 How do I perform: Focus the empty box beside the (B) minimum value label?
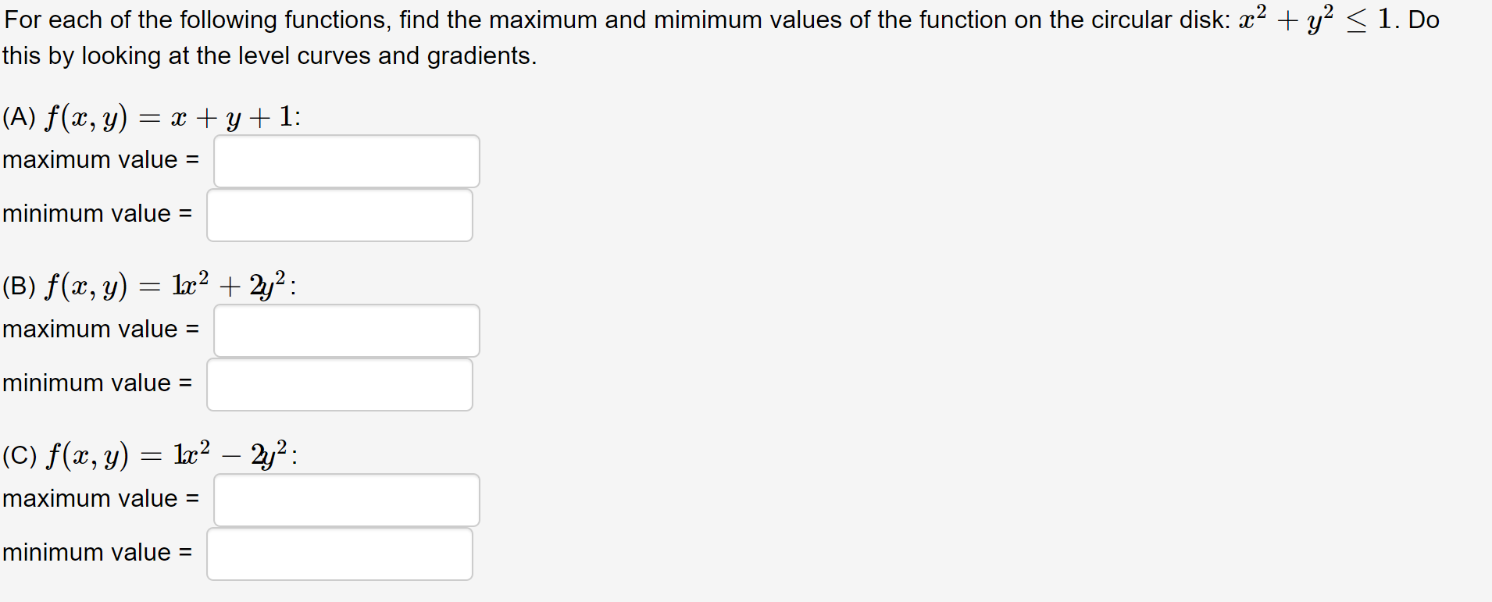[x=339, y=384]
